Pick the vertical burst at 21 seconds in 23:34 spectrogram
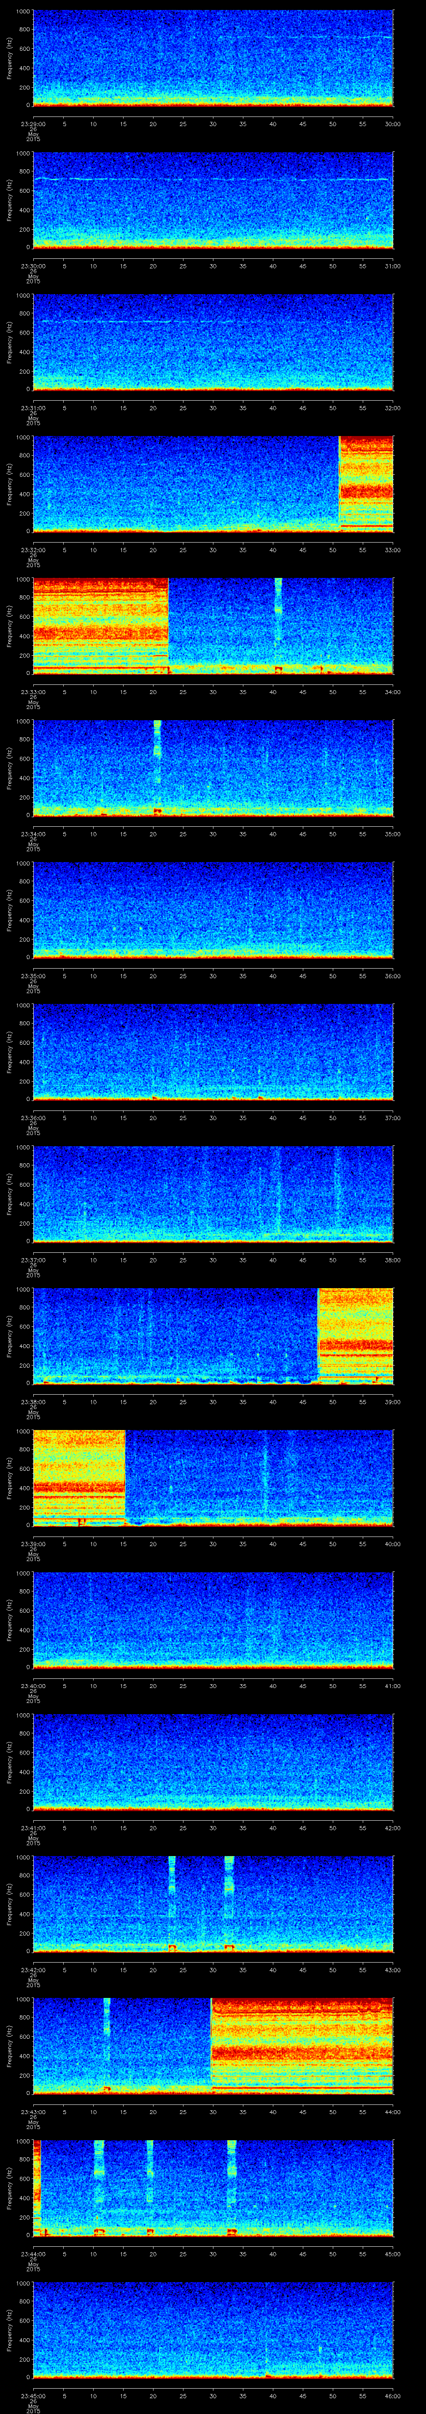Screen dimensions: 426x2414 click(157, 768)
